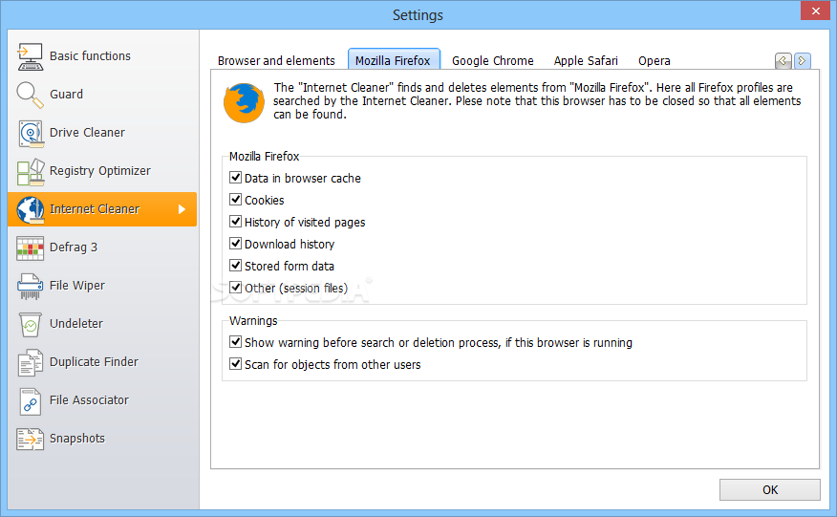This screenshot has width=837, height=517.
Task: Switch to Apple Safari tab
Action: click(586, 61)
